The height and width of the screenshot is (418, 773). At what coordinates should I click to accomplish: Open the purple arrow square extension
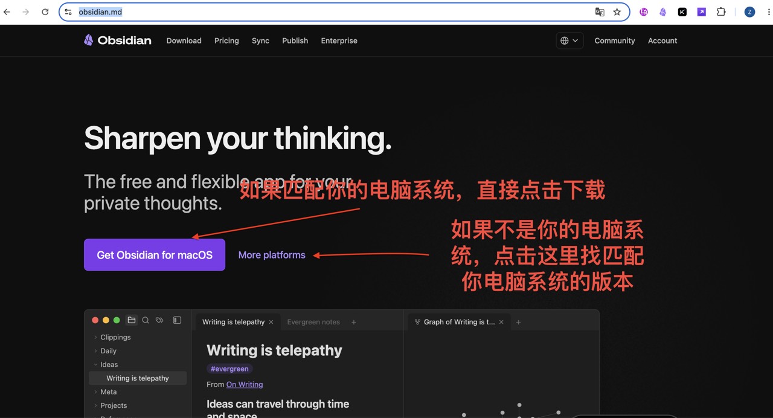coord(702,12)
